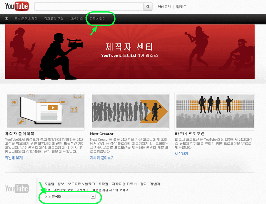
Task: Open the 파트너 프로모션 thumbnail image
Action: 215,111
